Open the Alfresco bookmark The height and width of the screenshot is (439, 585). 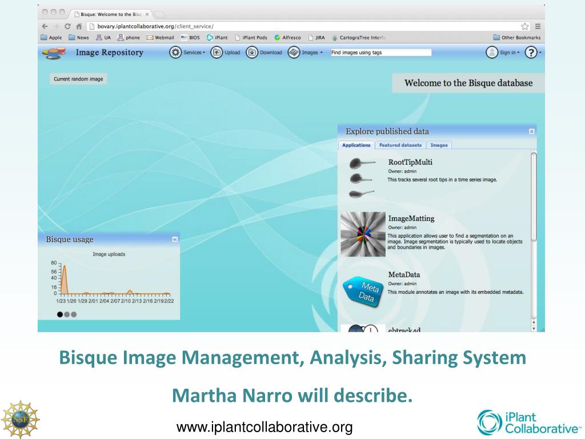point(287,37)
